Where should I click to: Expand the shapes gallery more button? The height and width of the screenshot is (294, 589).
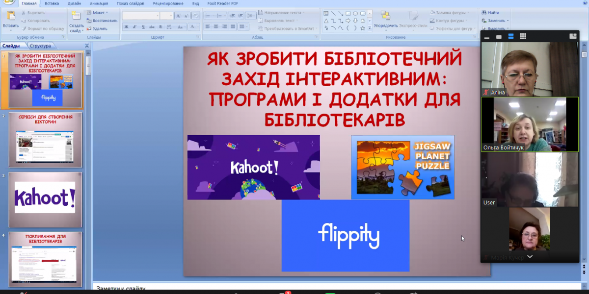point(369,28)
